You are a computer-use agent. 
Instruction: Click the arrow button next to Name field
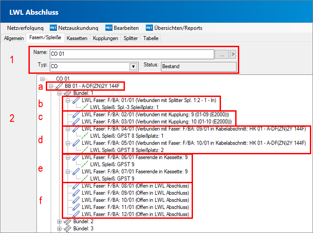(233, 54)
